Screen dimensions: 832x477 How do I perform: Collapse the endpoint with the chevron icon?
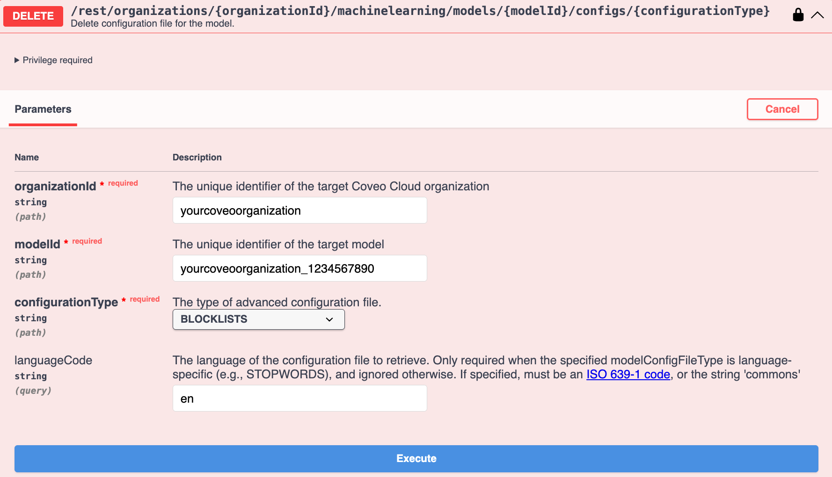[x=817, y=14]
